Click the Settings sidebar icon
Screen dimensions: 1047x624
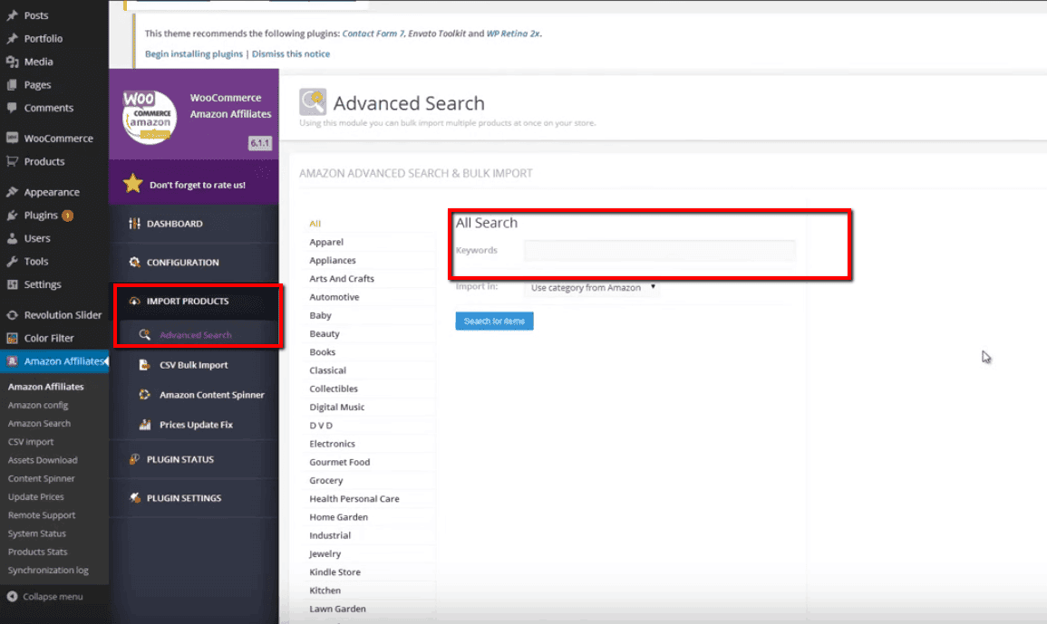click(12, 284)
